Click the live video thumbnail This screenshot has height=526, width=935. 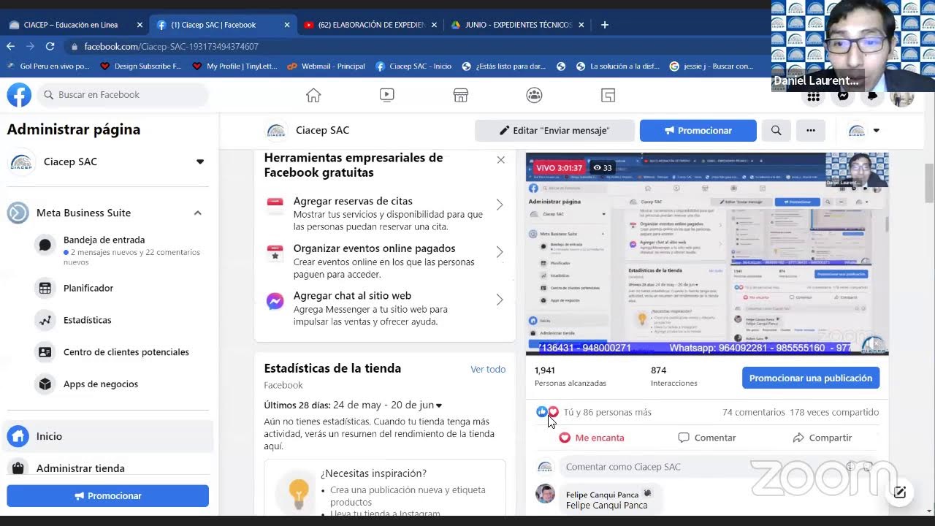(707, 254)
